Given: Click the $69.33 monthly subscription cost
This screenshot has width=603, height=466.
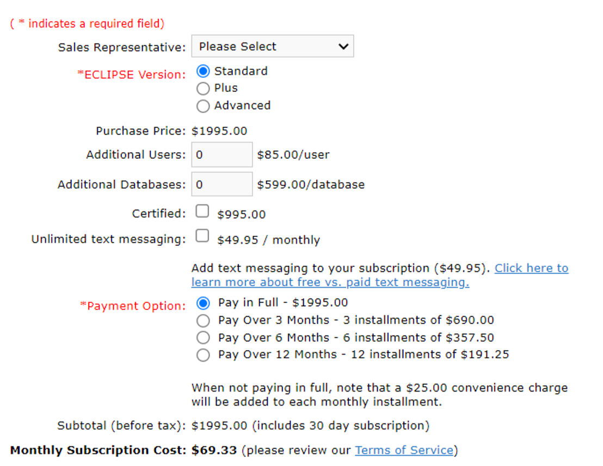Looking at the screenshot, I should (214, 450).
